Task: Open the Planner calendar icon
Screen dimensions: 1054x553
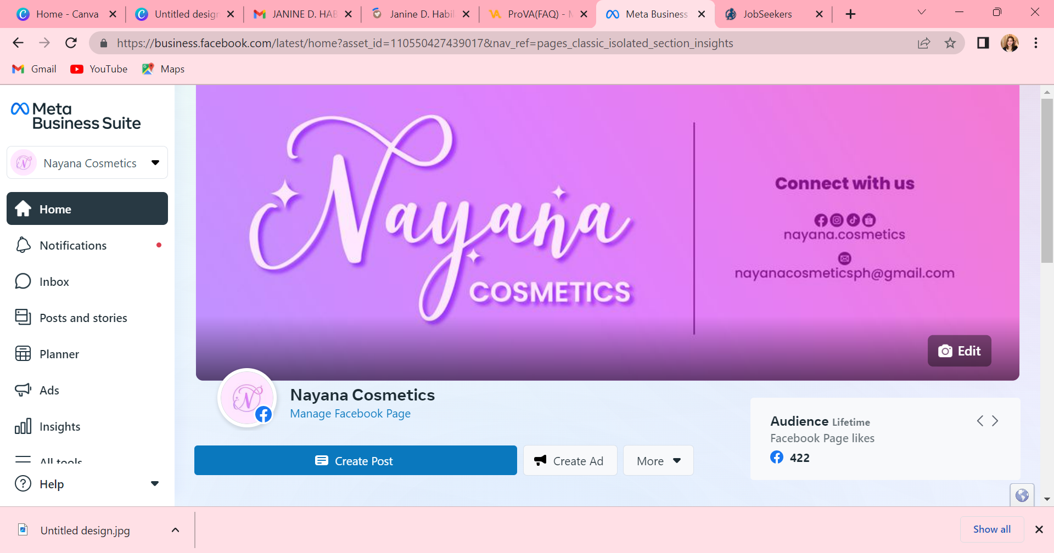Action: pos(23,354)
